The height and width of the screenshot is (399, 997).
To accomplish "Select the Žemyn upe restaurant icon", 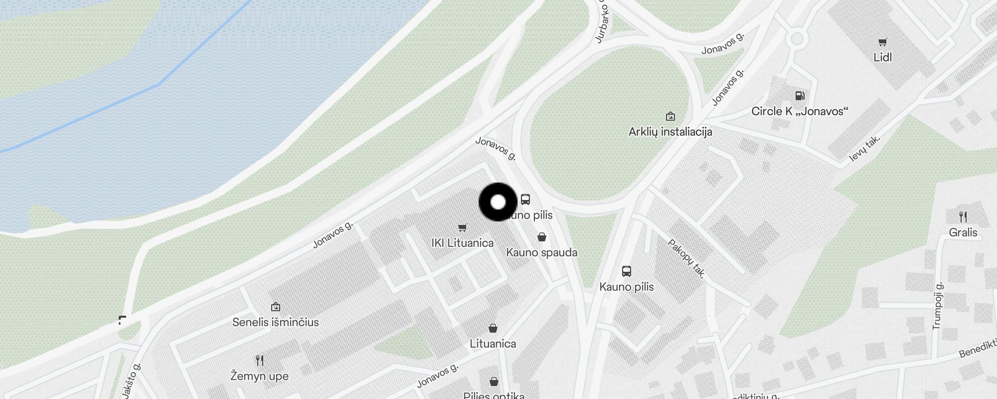I will point(259,360).
